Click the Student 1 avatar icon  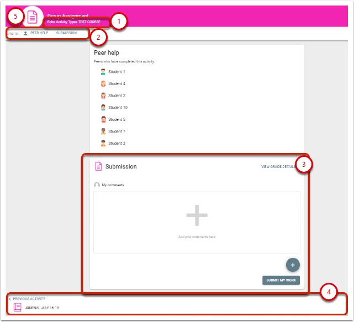[103, 72]
